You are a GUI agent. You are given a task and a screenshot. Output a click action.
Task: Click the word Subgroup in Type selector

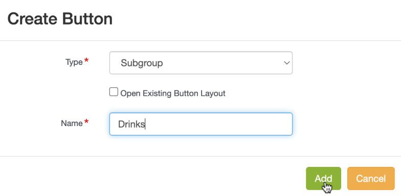pyautogui.click(x=142, y=63)
